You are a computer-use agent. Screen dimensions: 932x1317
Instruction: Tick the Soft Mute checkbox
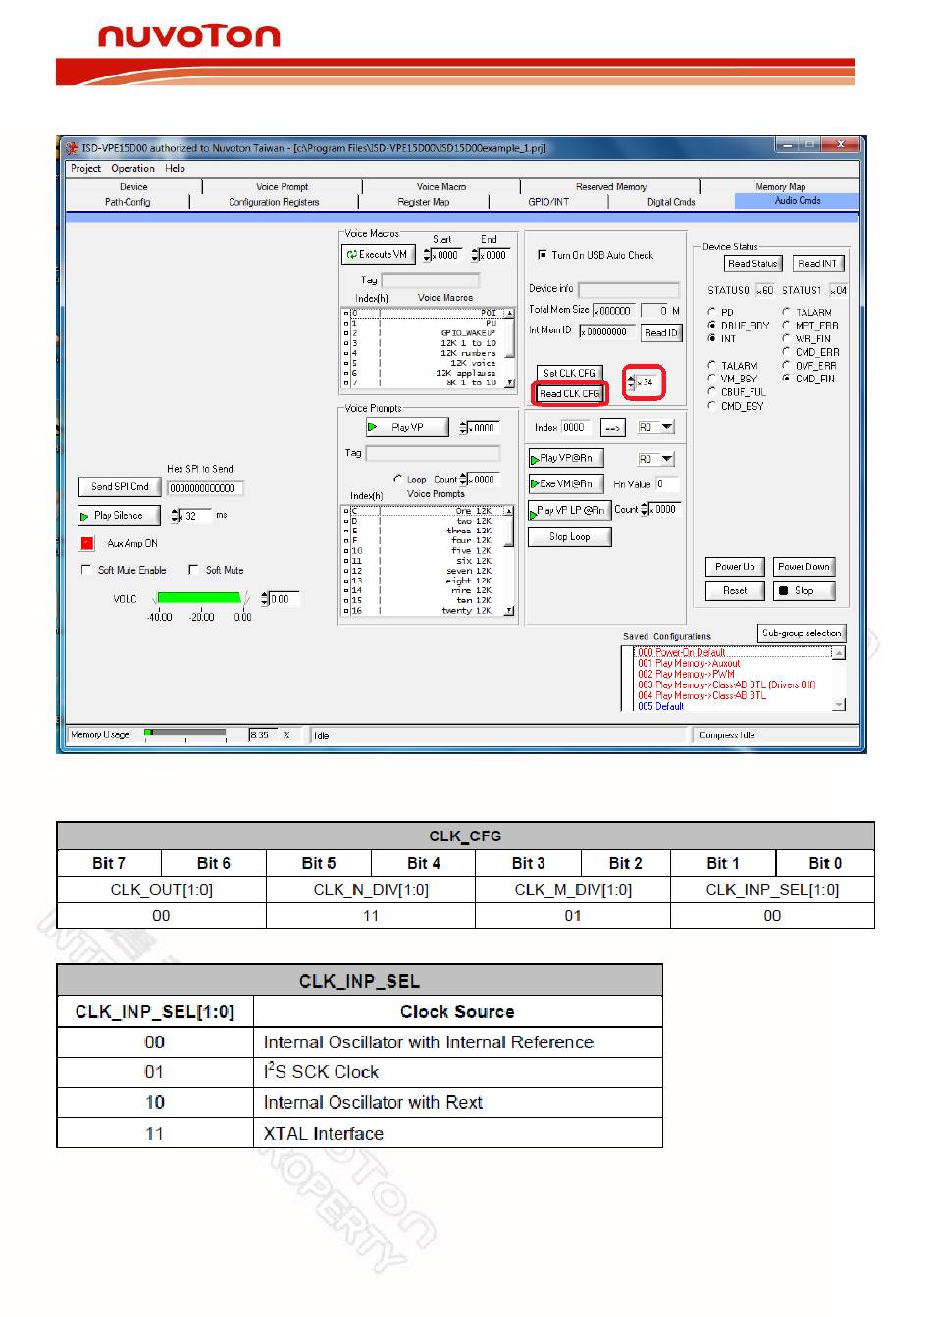point(194,570)
